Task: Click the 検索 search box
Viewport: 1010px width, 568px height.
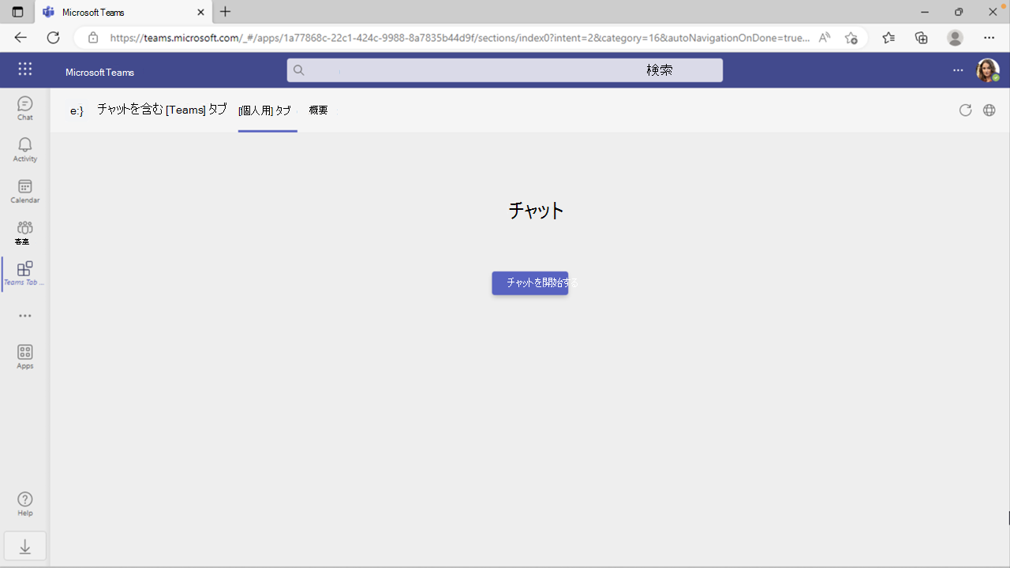Action: (x=505, y=70)
